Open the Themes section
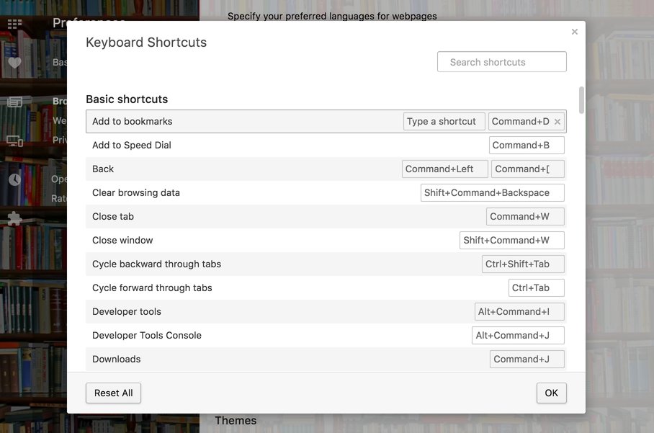The width and height of the screenshot is (654, 433). tap(236, 420)
